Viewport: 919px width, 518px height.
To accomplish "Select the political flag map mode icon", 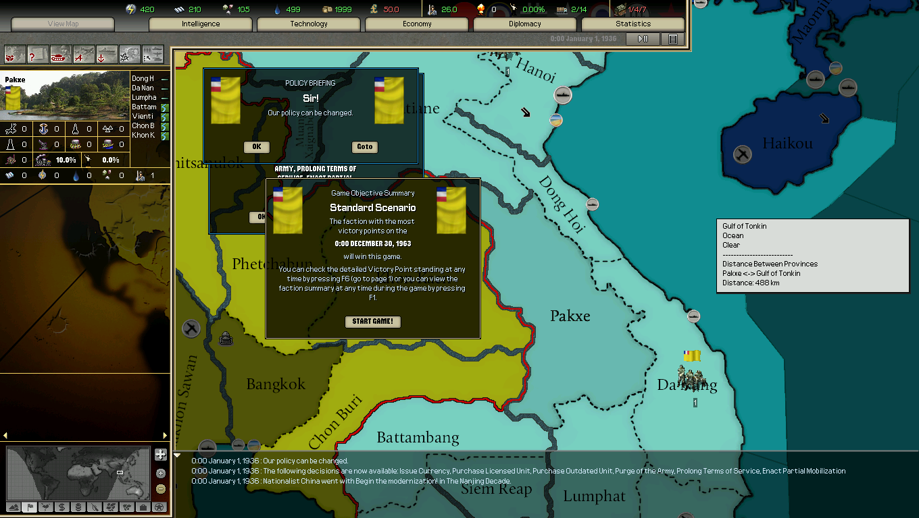I will click(x=29, y=507).
